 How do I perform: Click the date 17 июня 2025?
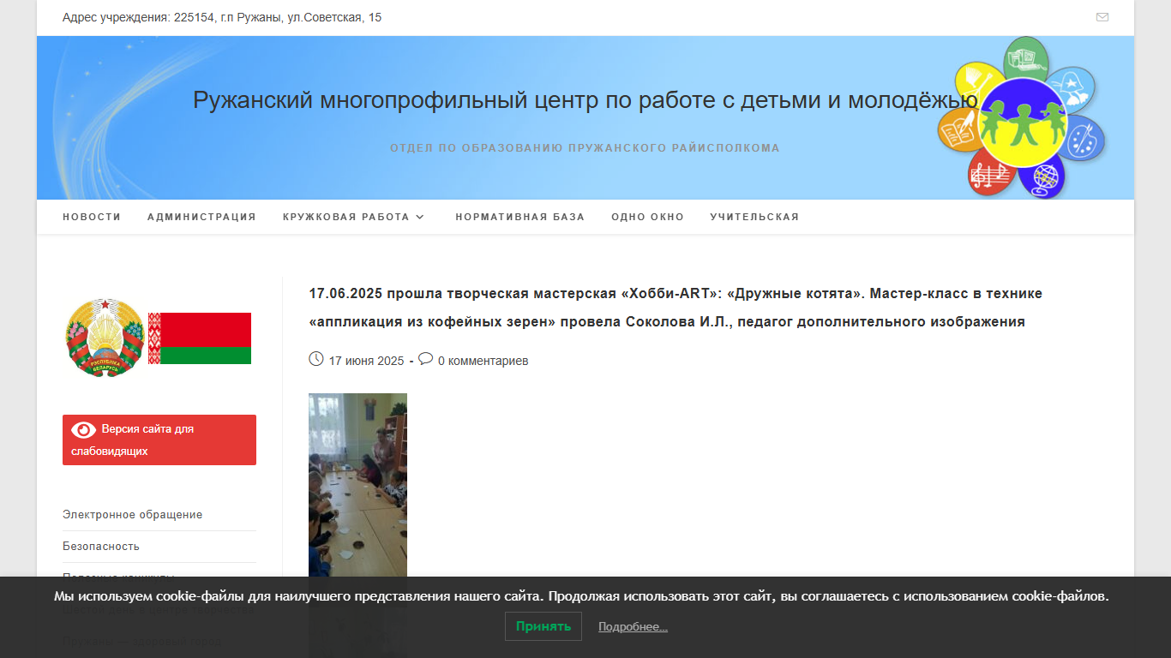coord(366,361)
